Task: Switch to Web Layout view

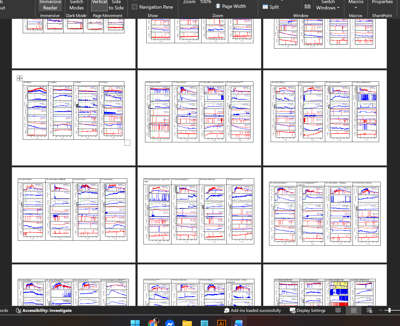Action: pyautogui.click(x=369, y=311)
